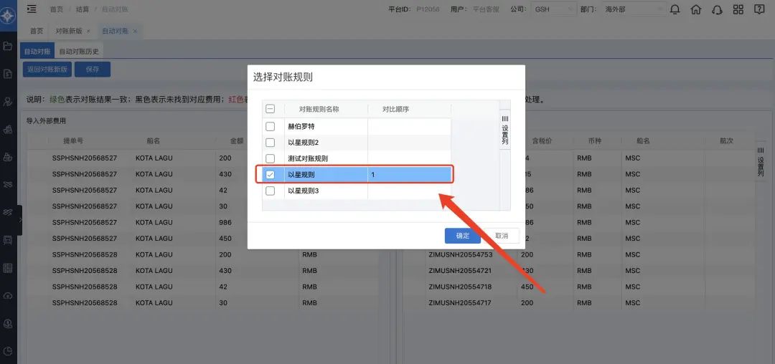Switch to the 自动对账历史 tab
Screen dimensions: 775x364
pos(79,52)
